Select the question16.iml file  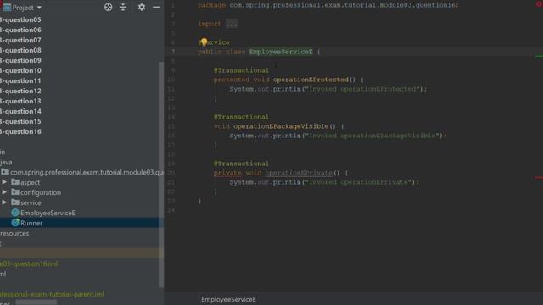pyautogui.click(x=29, y=263)
